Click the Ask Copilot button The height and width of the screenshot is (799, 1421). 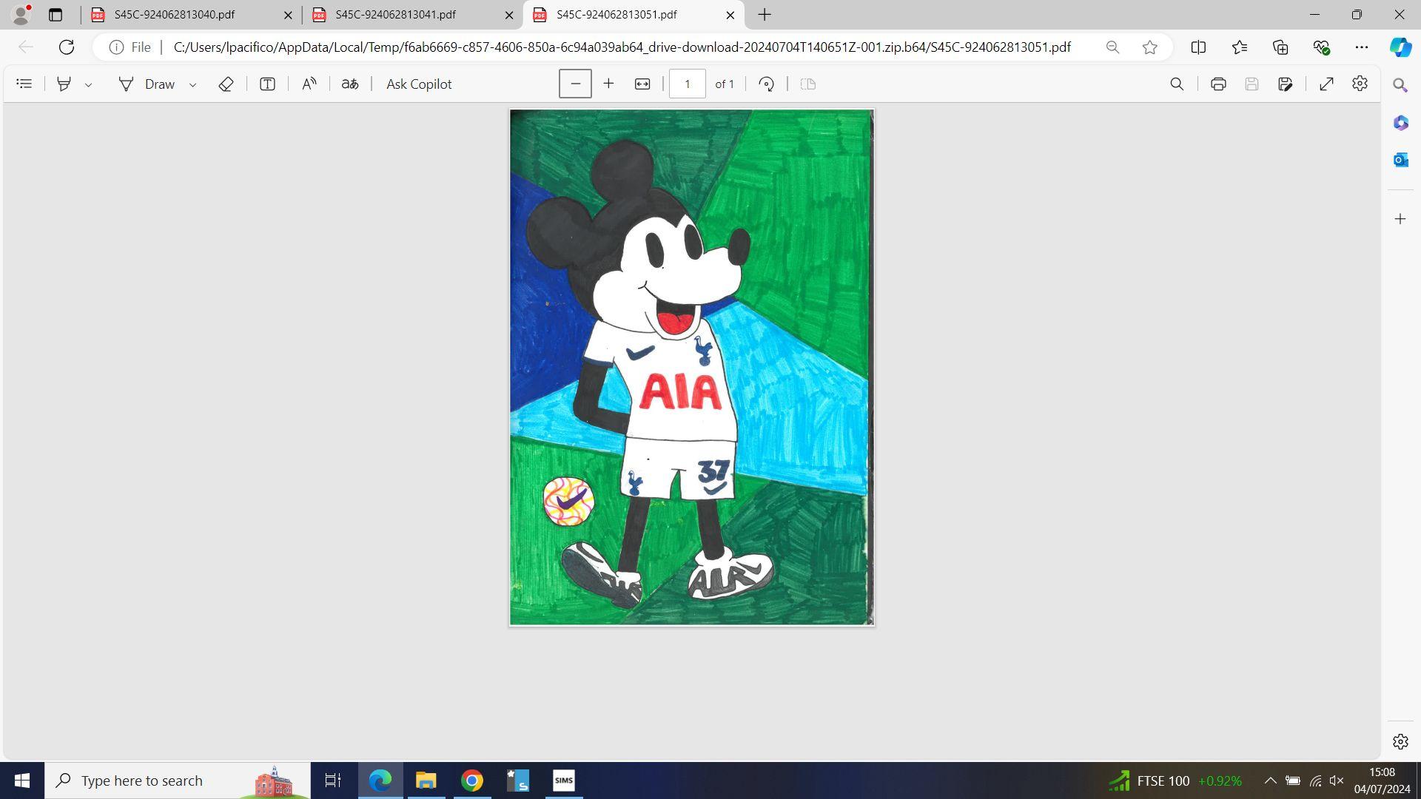coord(419,84)
